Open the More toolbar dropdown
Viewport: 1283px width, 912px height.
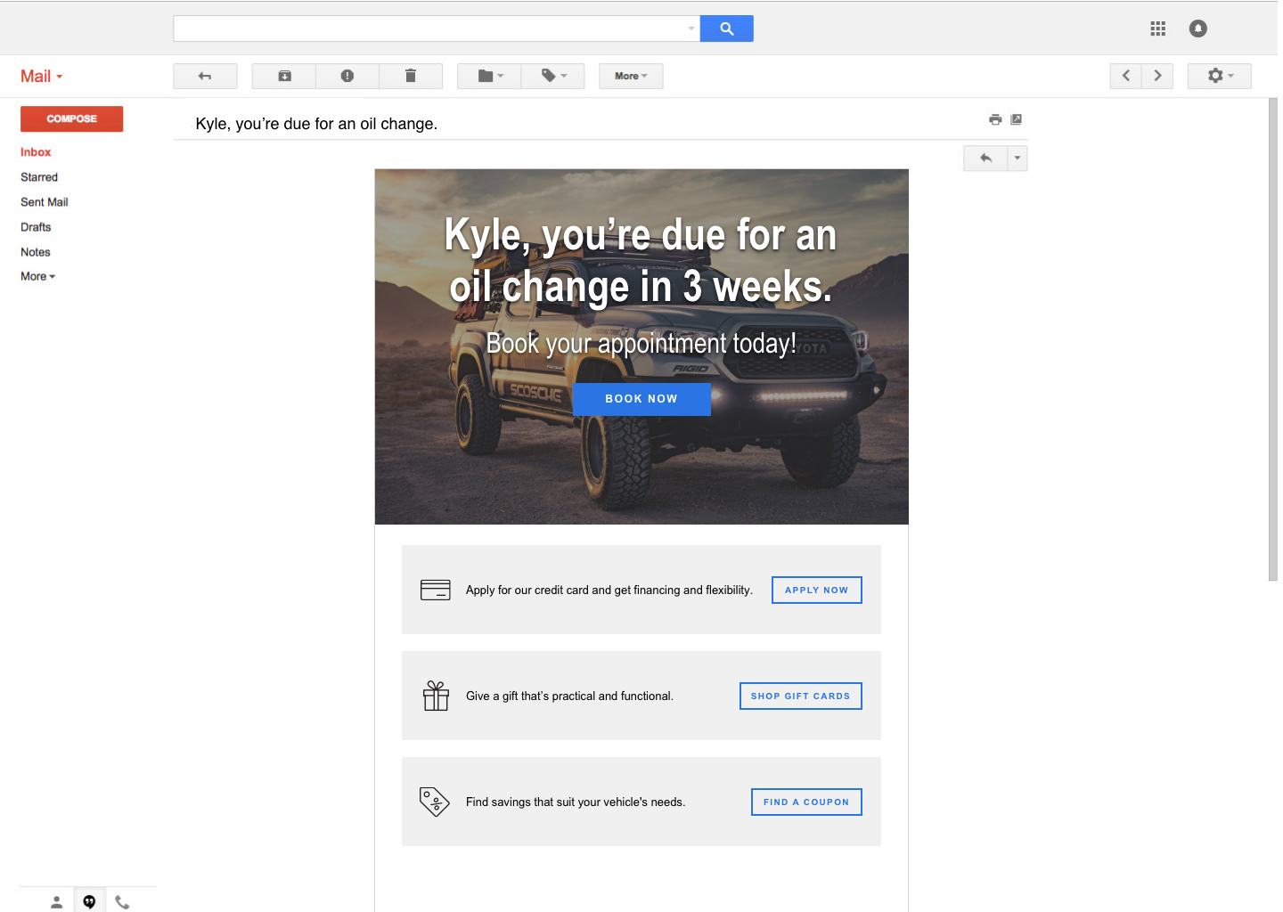click(631, 76)
